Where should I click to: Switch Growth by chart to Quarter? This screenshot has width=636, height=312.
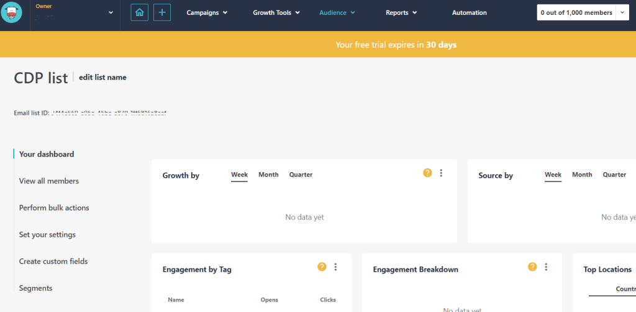pos(301,175)
